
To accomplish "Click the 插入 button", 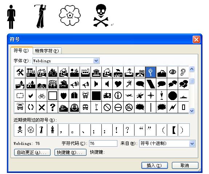I will click(x=154, y=166).
